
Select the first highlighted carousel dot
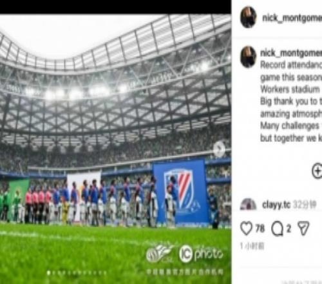click(48, 273)
